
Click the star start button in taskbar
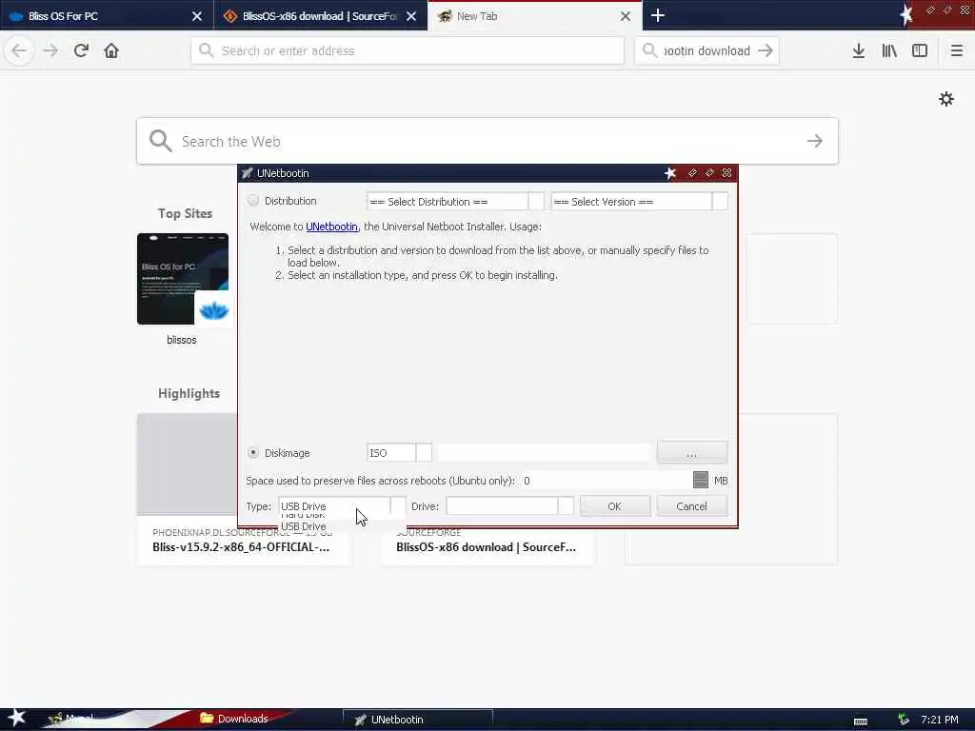(16, 718)
